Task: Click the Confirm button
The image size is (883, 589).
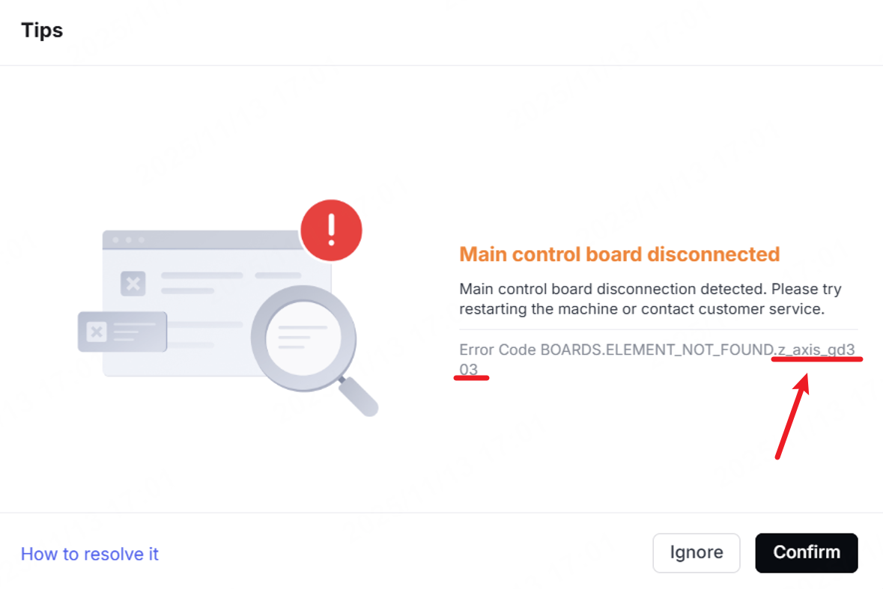Action: pos(806,552)
